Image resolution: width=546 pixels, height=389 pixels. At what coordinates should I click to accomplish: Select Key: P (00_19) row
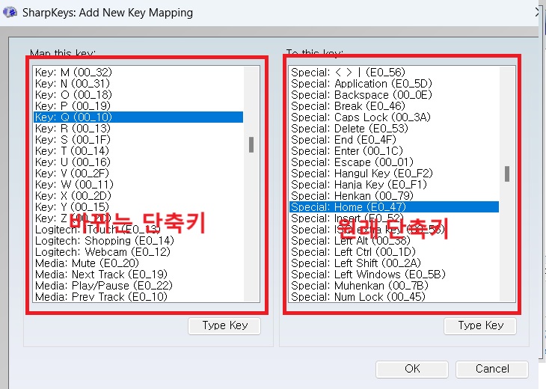click(138, 105)
